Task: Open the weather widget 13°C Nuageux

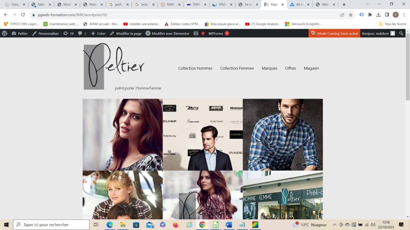Action: pos(310,224)
